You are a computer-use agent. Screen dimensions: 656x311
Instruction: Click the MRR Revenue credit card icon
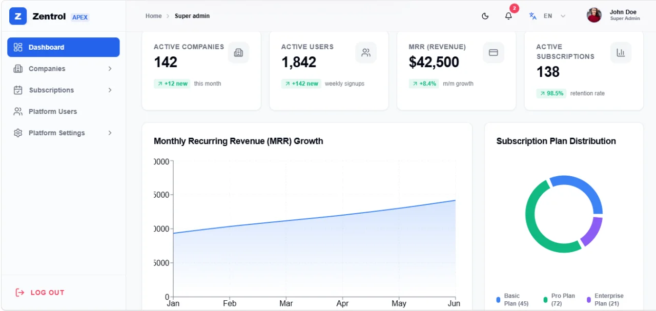[494, 52]
